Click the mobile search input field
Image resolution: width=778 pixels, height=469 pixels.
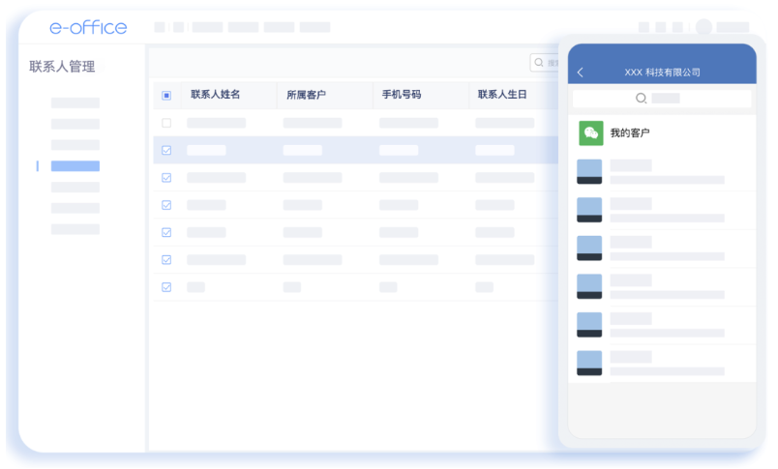[x=662, y=99]
